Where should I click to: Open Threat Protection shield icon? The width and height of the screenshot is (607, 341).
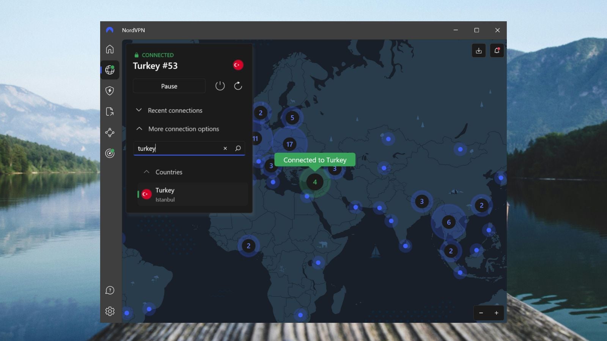point(110,91)
